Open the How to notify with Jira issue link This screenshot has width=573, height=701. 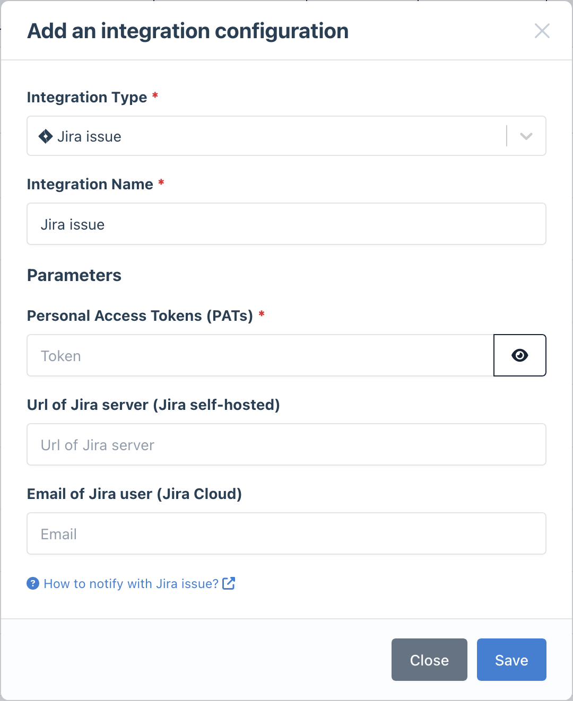coord(131,583)
